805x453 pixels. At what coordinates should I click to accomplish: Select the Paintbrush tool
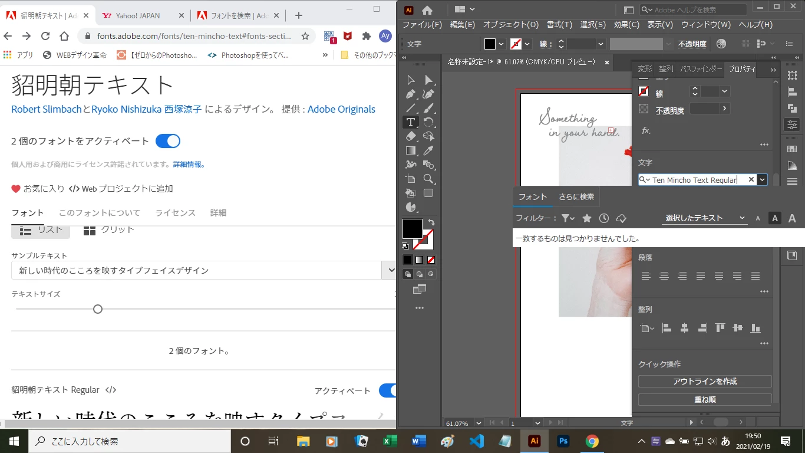[428, 108]
